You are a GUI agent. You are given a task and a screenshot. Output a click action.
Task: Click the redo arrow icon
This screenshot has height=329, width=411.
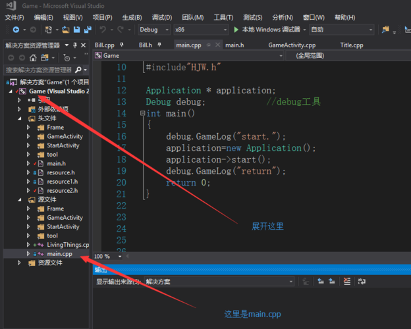click(121, 30)
